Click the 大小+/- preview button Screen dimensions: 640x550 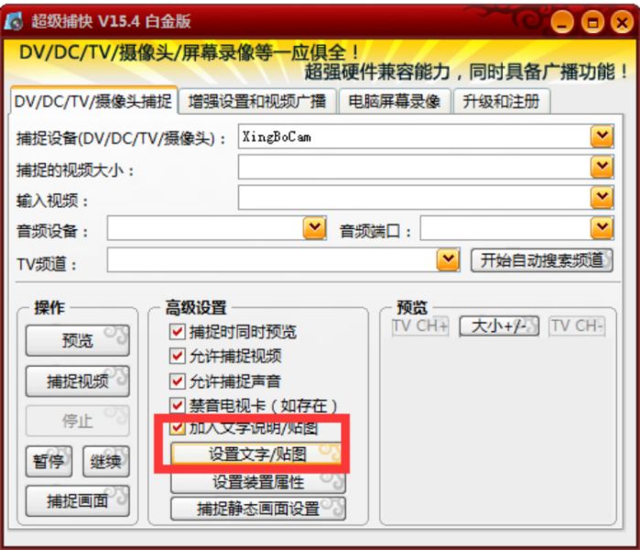pos(499,326)
